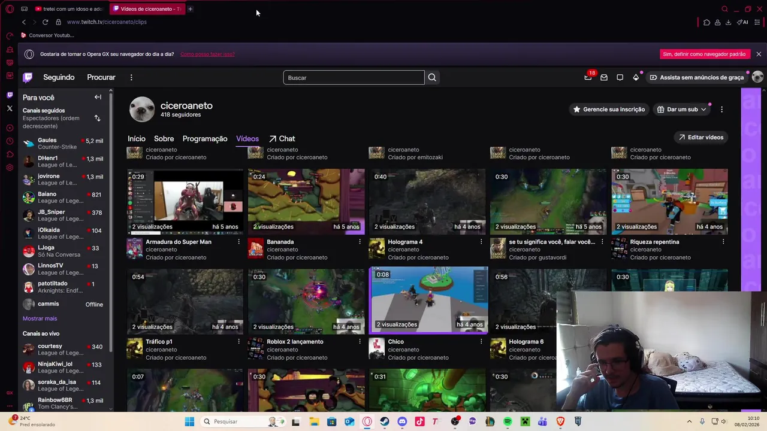Open the Holograma 4 clip title

pyautogui.click(x=405, y=242)
